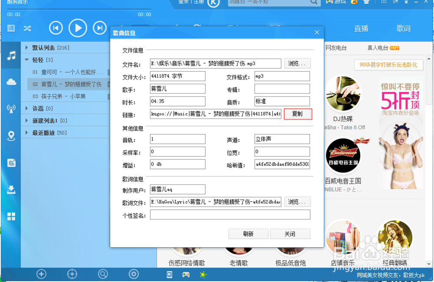Click the 哈希值 field
This screenshot has height=282, width=434.
pyautogui.click(x=282, y=164)
